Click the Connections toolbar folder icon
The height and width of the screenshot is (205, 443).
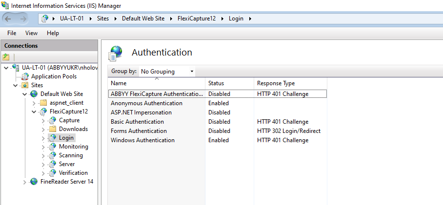point(6,57)
